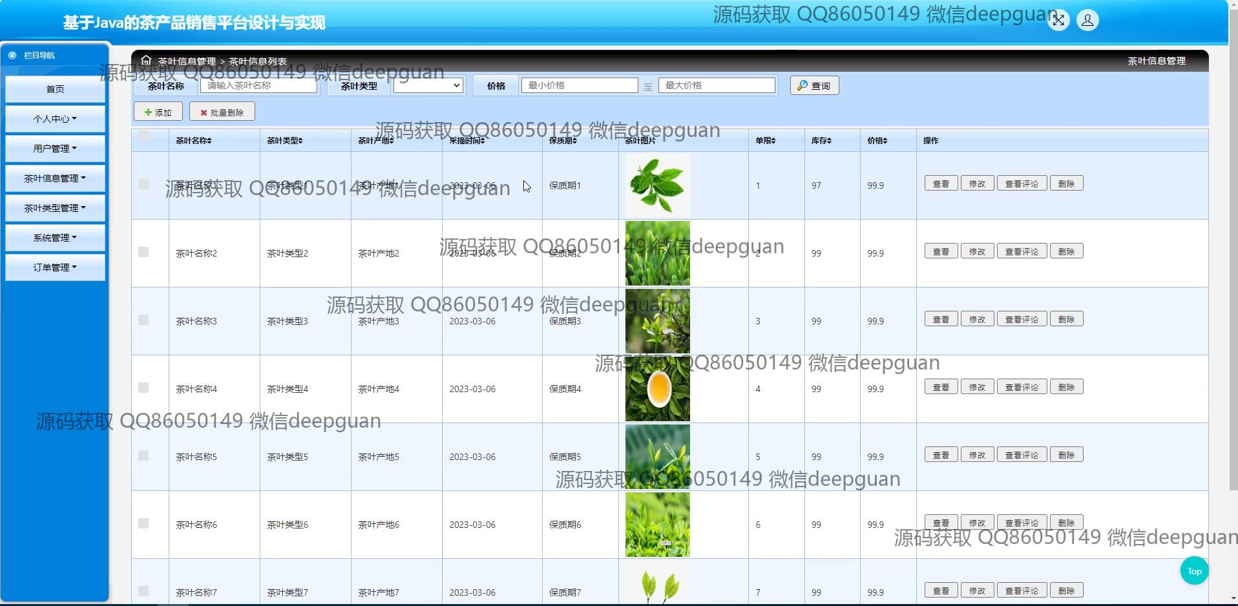
Task: Click the red X 批量删除 button
Action: tap(222, 112)
